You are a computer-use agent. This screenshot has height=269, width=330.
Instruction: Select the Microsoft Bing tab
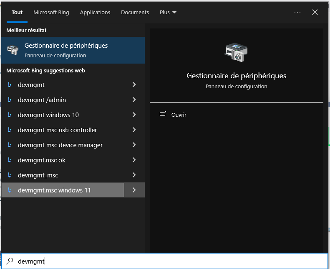pyautogui.click(x=51, y=13)
